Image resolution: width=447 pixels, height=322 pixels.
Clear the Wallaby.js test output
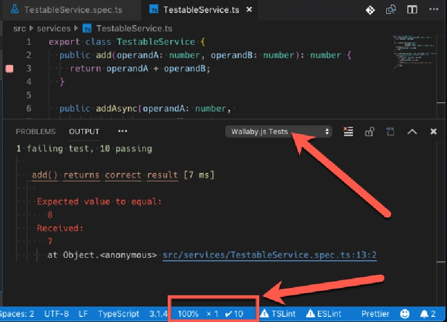(x=348, y=131)
